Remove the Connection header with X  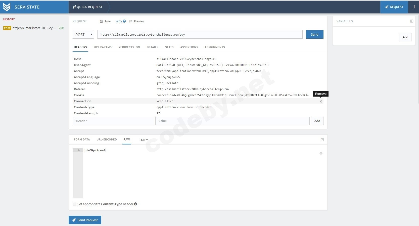[321, 102]
